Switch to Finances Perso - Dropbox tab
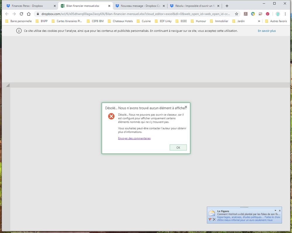The height and width of the screenshot is (233, 292). [27, 6]
